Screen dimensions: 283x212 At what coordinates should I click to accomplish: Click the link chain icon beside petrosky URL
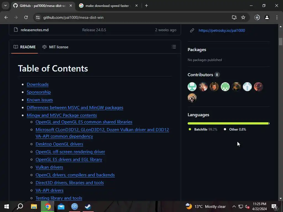[x=192, y=30]
